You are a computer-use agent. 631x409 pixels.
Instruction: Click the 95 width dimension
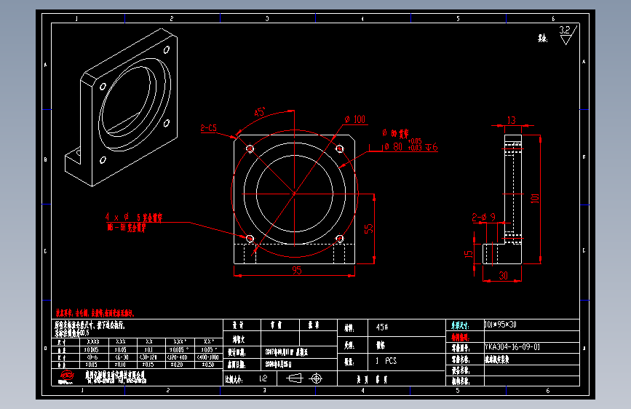coord(297,271)
